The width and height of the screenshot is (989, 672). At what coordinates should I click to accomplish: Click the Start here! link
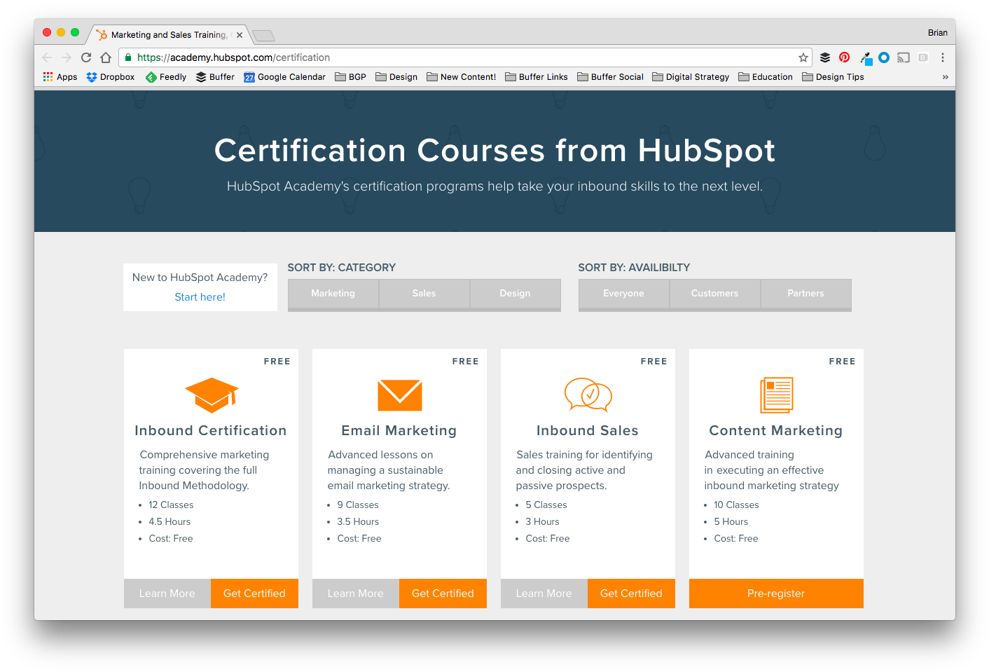(x=200, y=296)
